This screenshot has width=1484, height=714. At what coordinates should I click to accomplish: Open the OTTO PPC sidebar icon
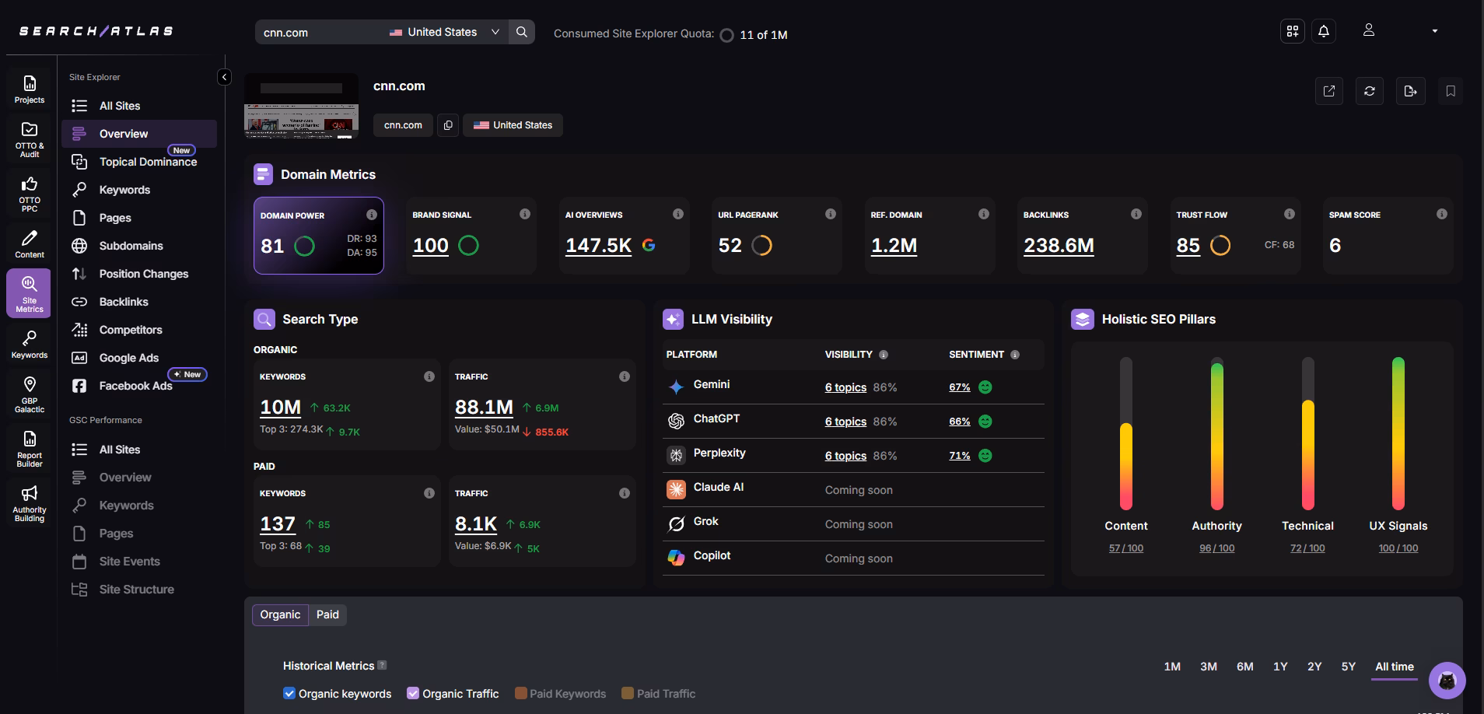(x=30, y=193)
